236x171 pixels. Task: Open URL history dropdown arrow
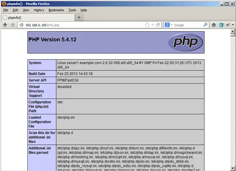point(153,25)
